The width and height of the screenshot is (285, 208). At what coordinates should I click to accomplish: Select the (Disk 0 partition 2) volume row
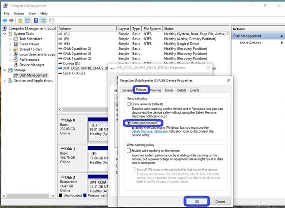[x=77, y=48]
